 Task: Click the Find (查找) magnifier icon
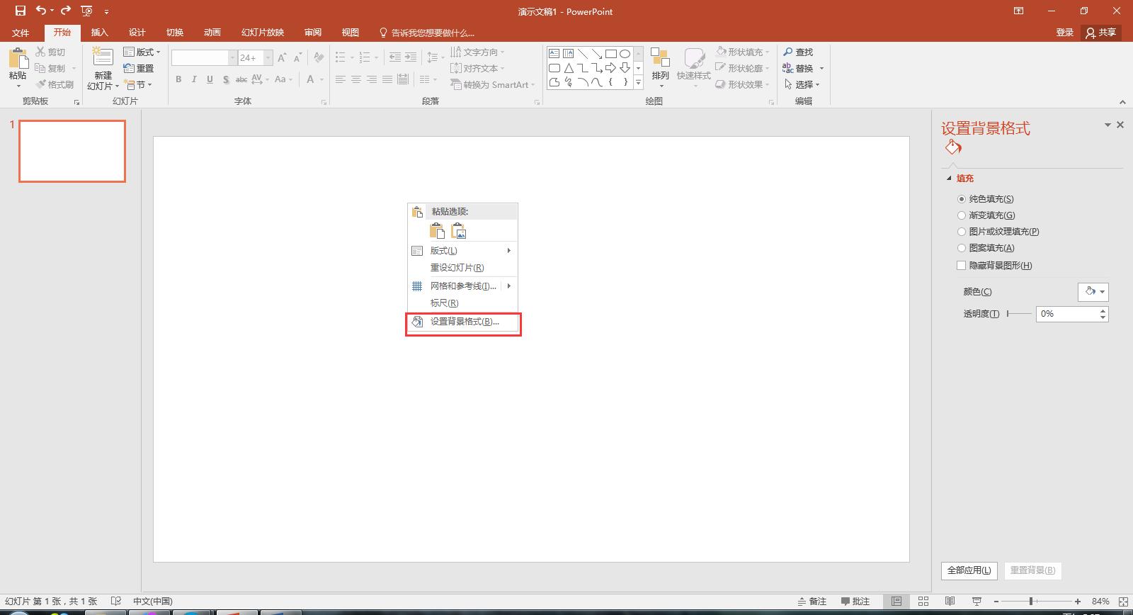788,52
